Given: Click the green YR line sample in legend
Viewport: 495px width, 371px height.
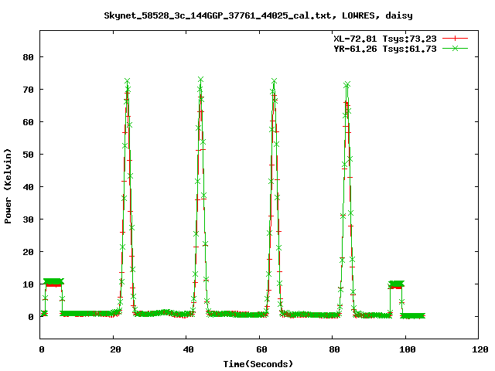Looking at the screenshot, I should [x=455, y=48].
